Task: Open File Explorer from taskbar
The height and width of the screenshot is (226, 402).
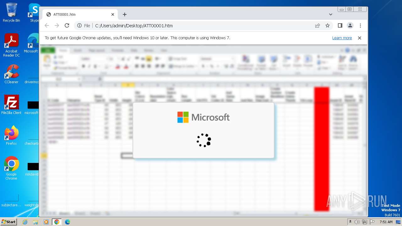Action: [35, 222]
